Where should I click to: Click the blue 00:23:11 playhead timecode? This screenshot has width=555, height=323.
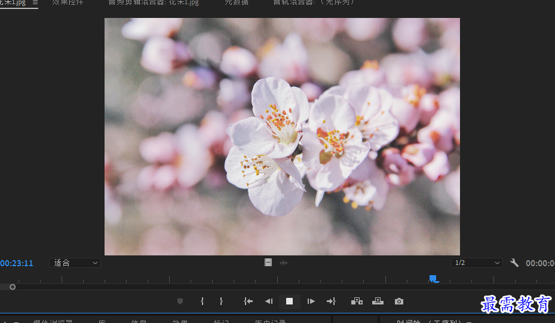tap(16, 263)
